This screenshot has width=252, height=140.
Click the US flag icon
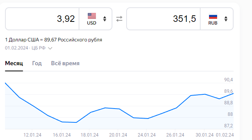[92, 16]
